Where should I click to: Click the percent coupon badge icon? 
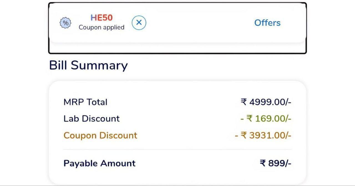(x=65, y=23)
